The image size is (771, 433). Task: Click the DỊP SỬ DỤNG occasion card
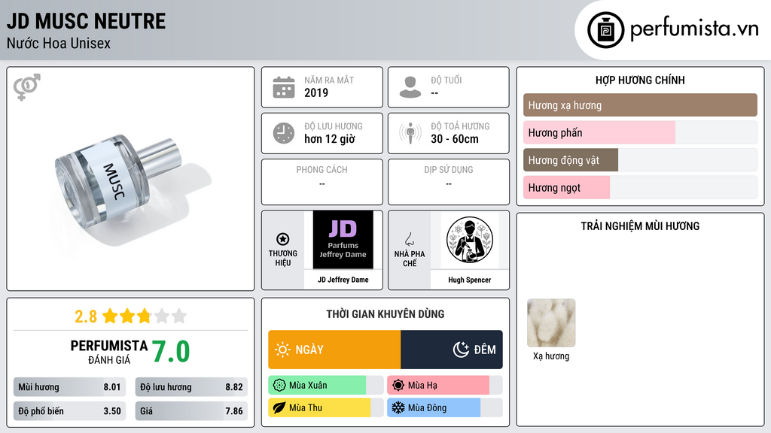coord(449,182)
